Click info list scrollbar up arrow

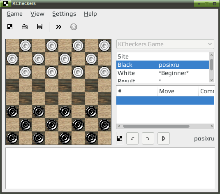(x=212, y=55)
